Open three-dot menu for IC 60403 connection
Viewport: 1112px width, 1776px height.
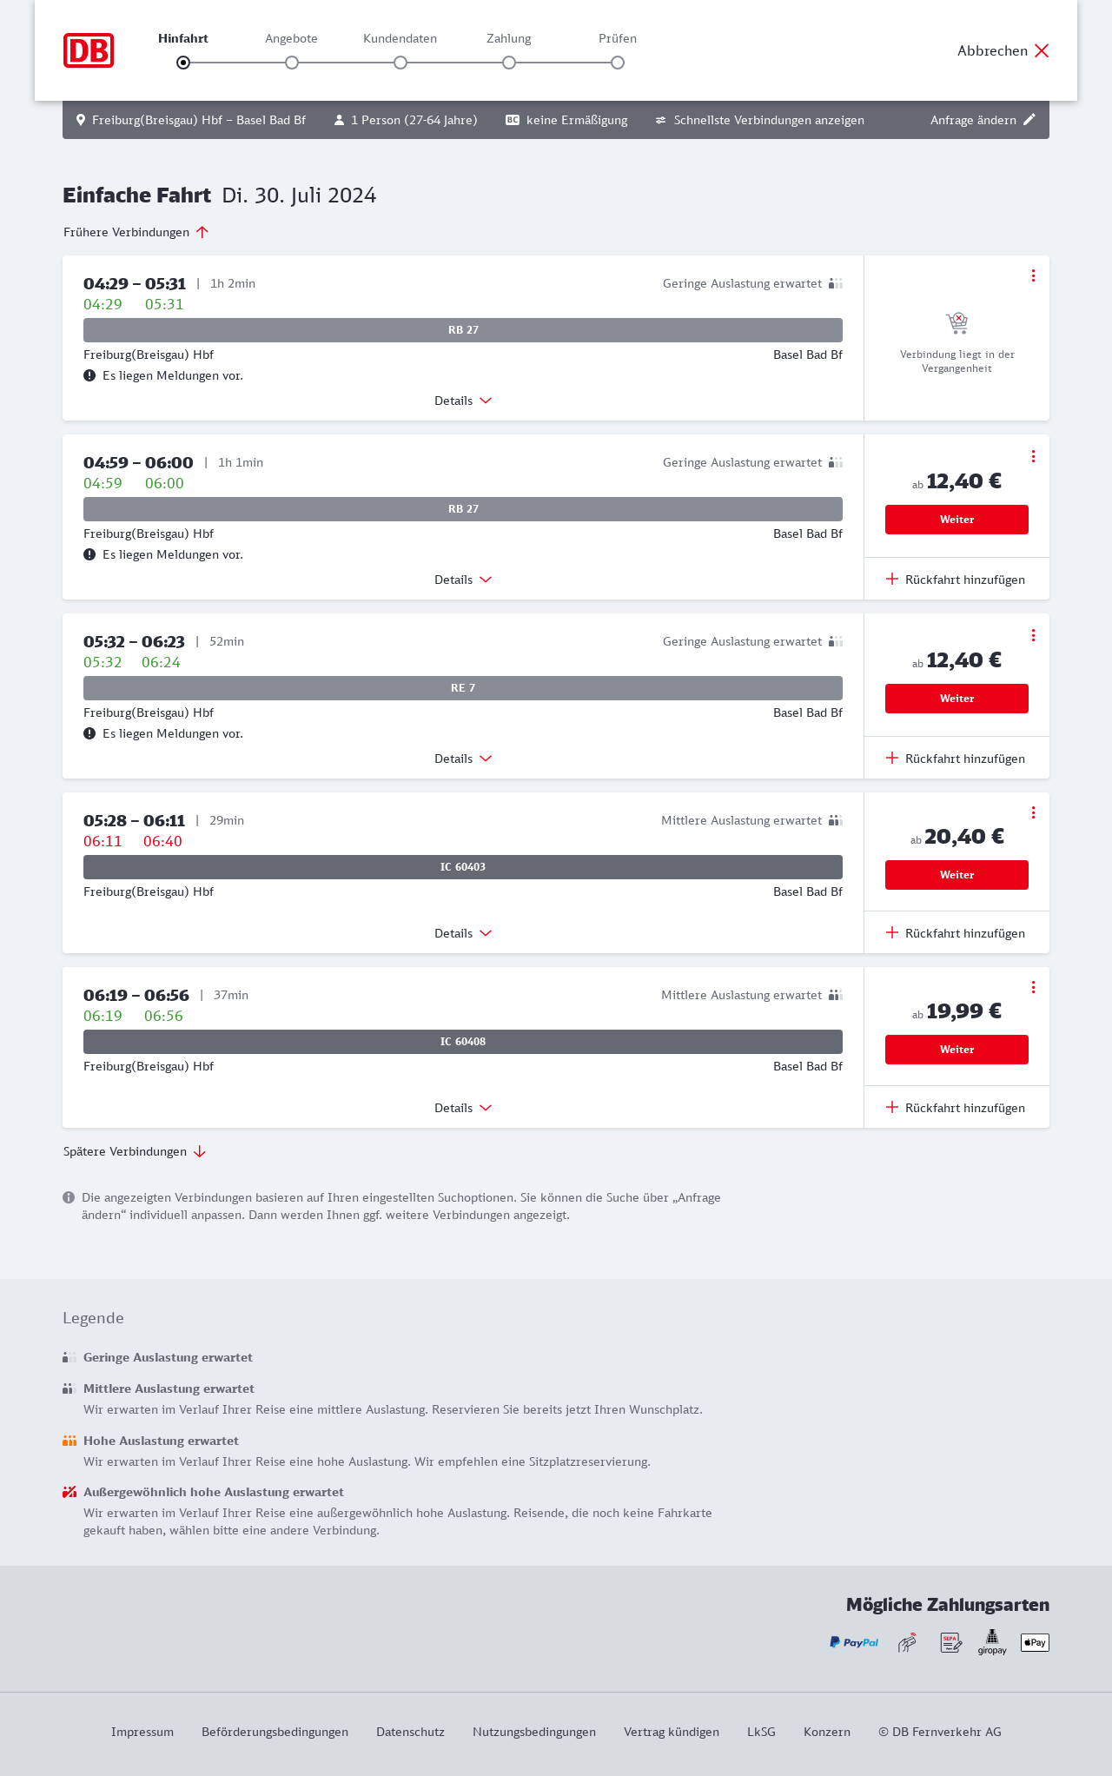tap(1033, 812)
